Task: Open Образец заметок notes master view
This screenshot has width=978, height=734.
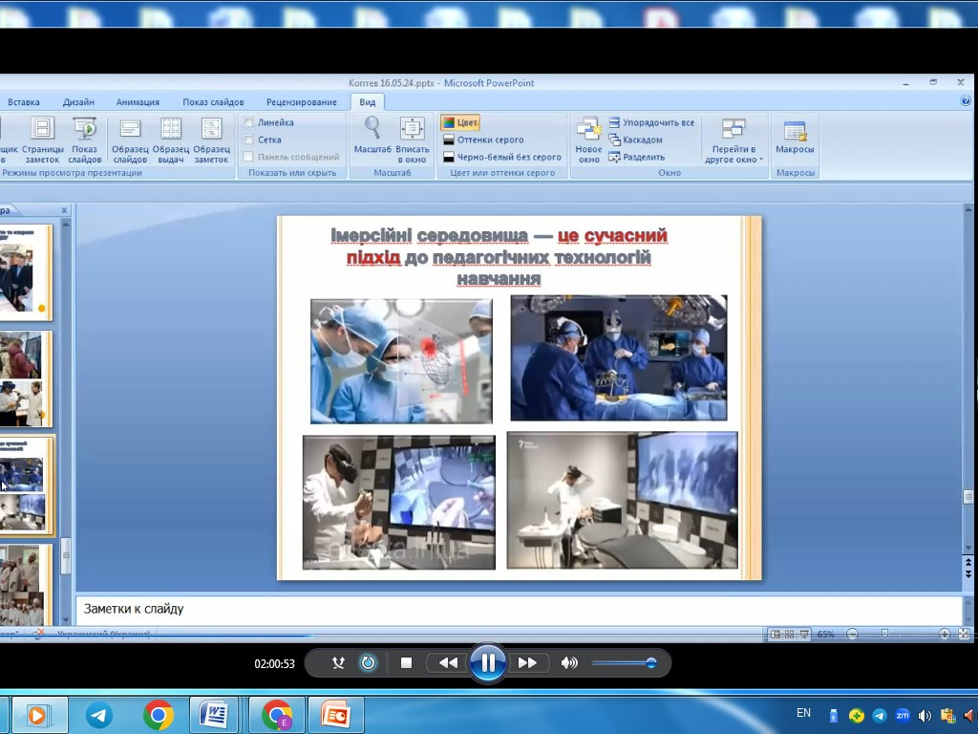Action: [211, 140]
